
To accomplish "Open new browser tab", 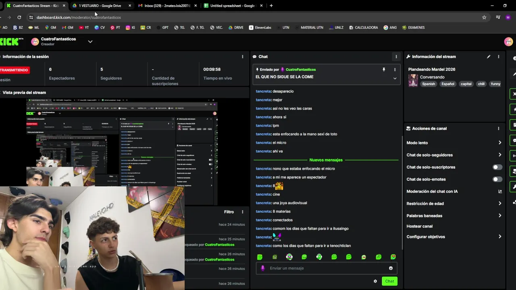I will coord(271,6).
